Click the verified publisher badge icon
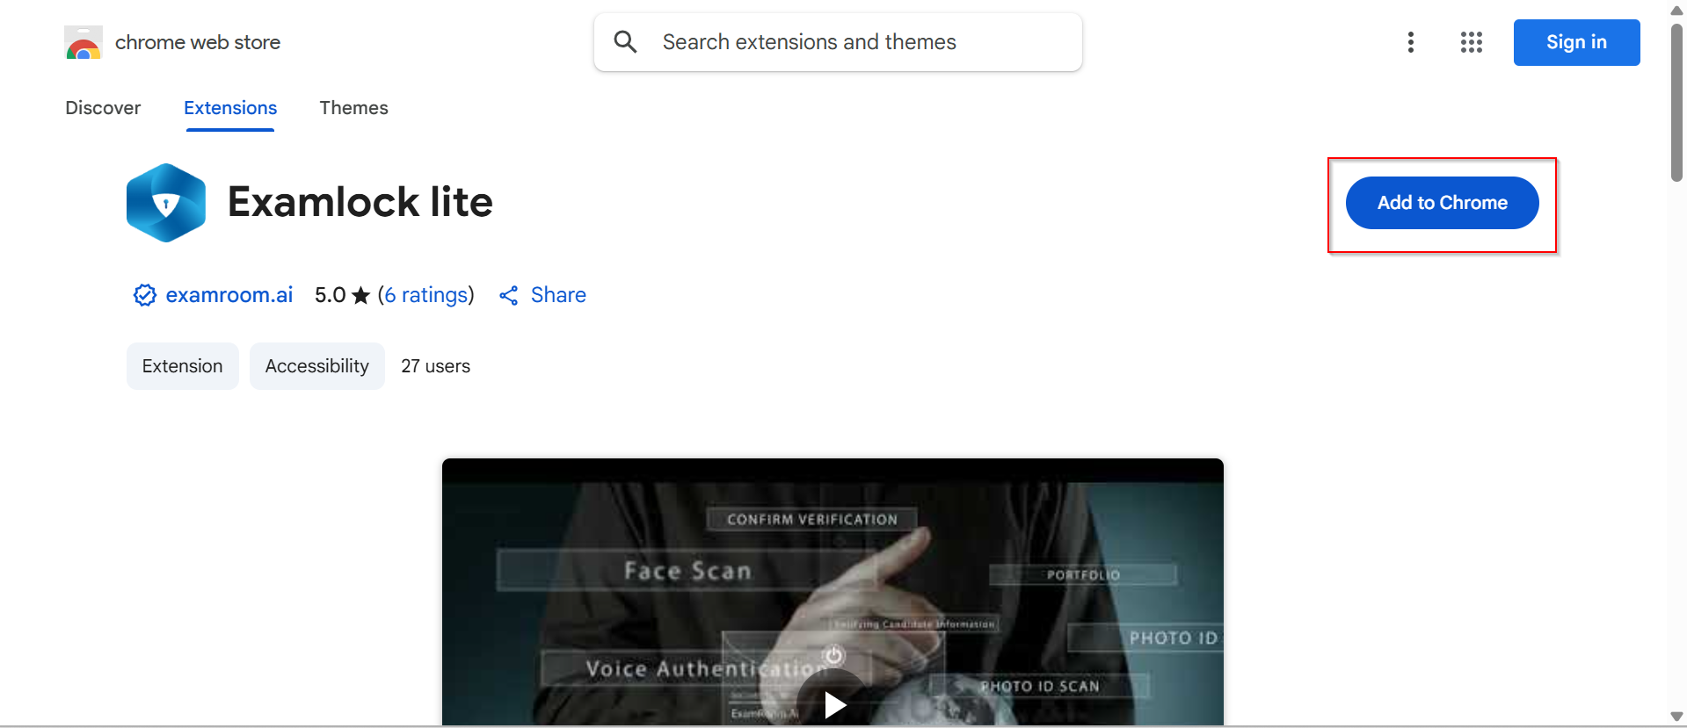The height and width of the screenshot is (728, 1687). tap(144, 295)
